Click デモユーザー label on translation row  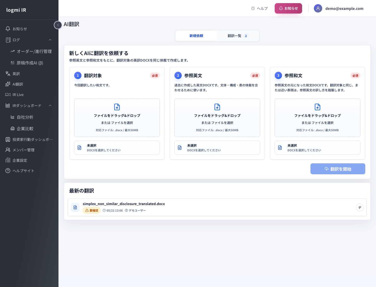(136, 211)
